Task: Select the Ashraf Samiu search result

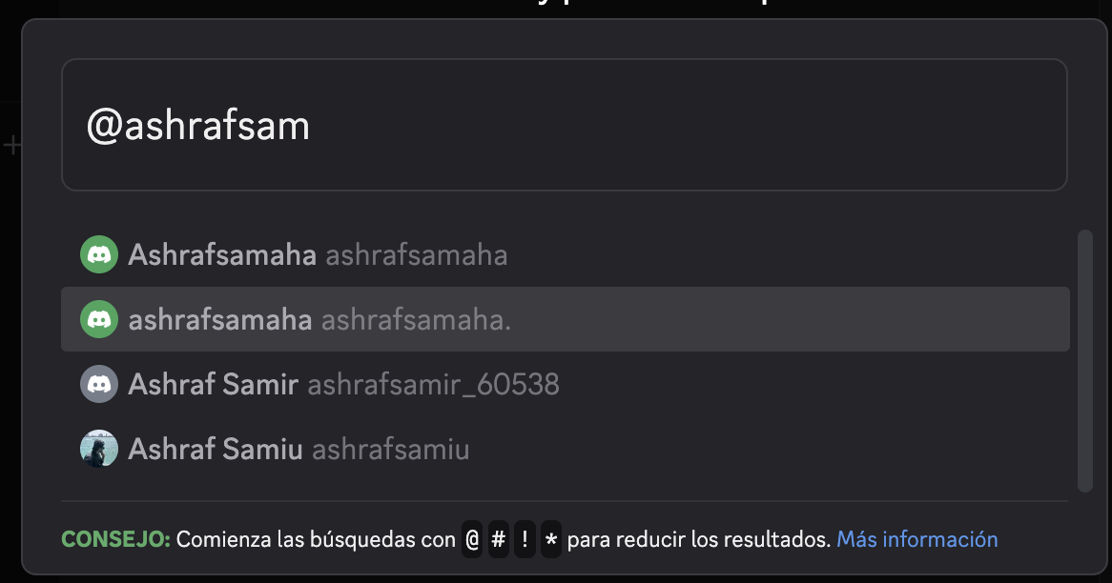Action: [216, 449]
